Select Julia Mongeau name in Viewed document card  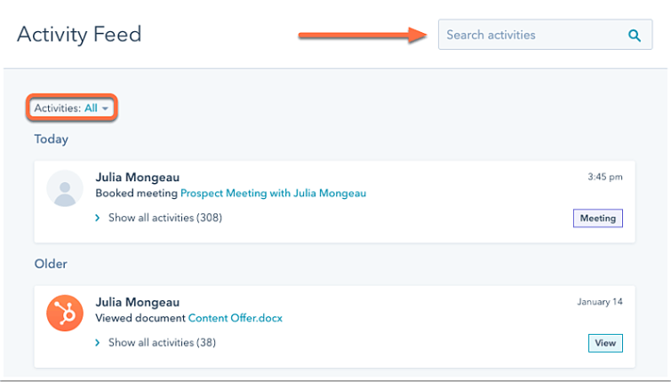coord(138,302)
